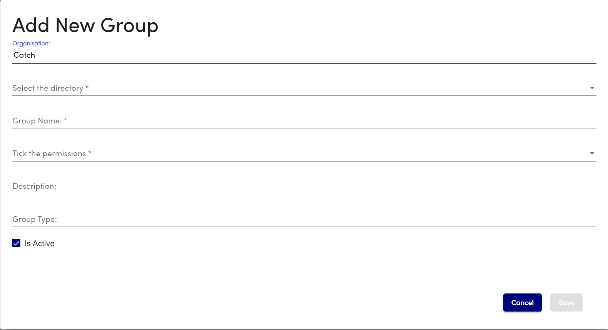
Task: Click the Organisation field containing "Catch"
Action: click(304, 55)
